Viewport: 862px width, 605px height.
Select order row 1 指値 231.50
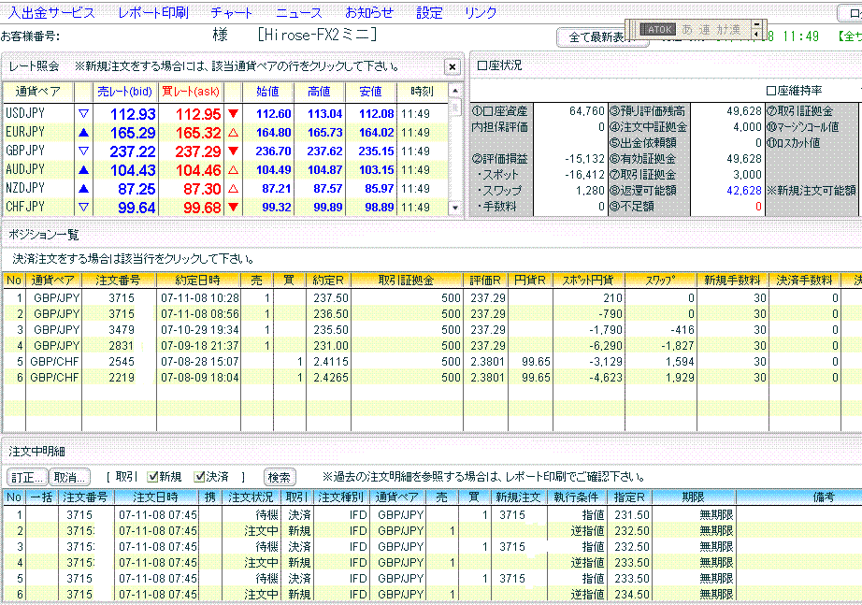(432, 515)
